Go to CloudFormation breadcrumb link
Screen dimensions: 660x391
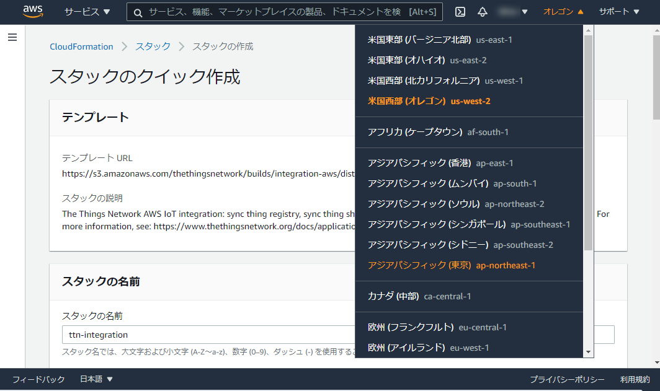pyautogui.click(x=81, y=46)
